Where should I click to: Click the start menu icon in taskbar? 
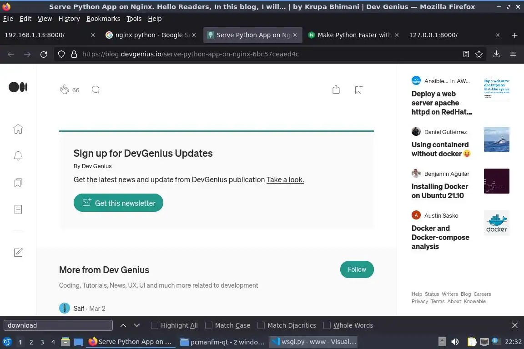point(7,342)
